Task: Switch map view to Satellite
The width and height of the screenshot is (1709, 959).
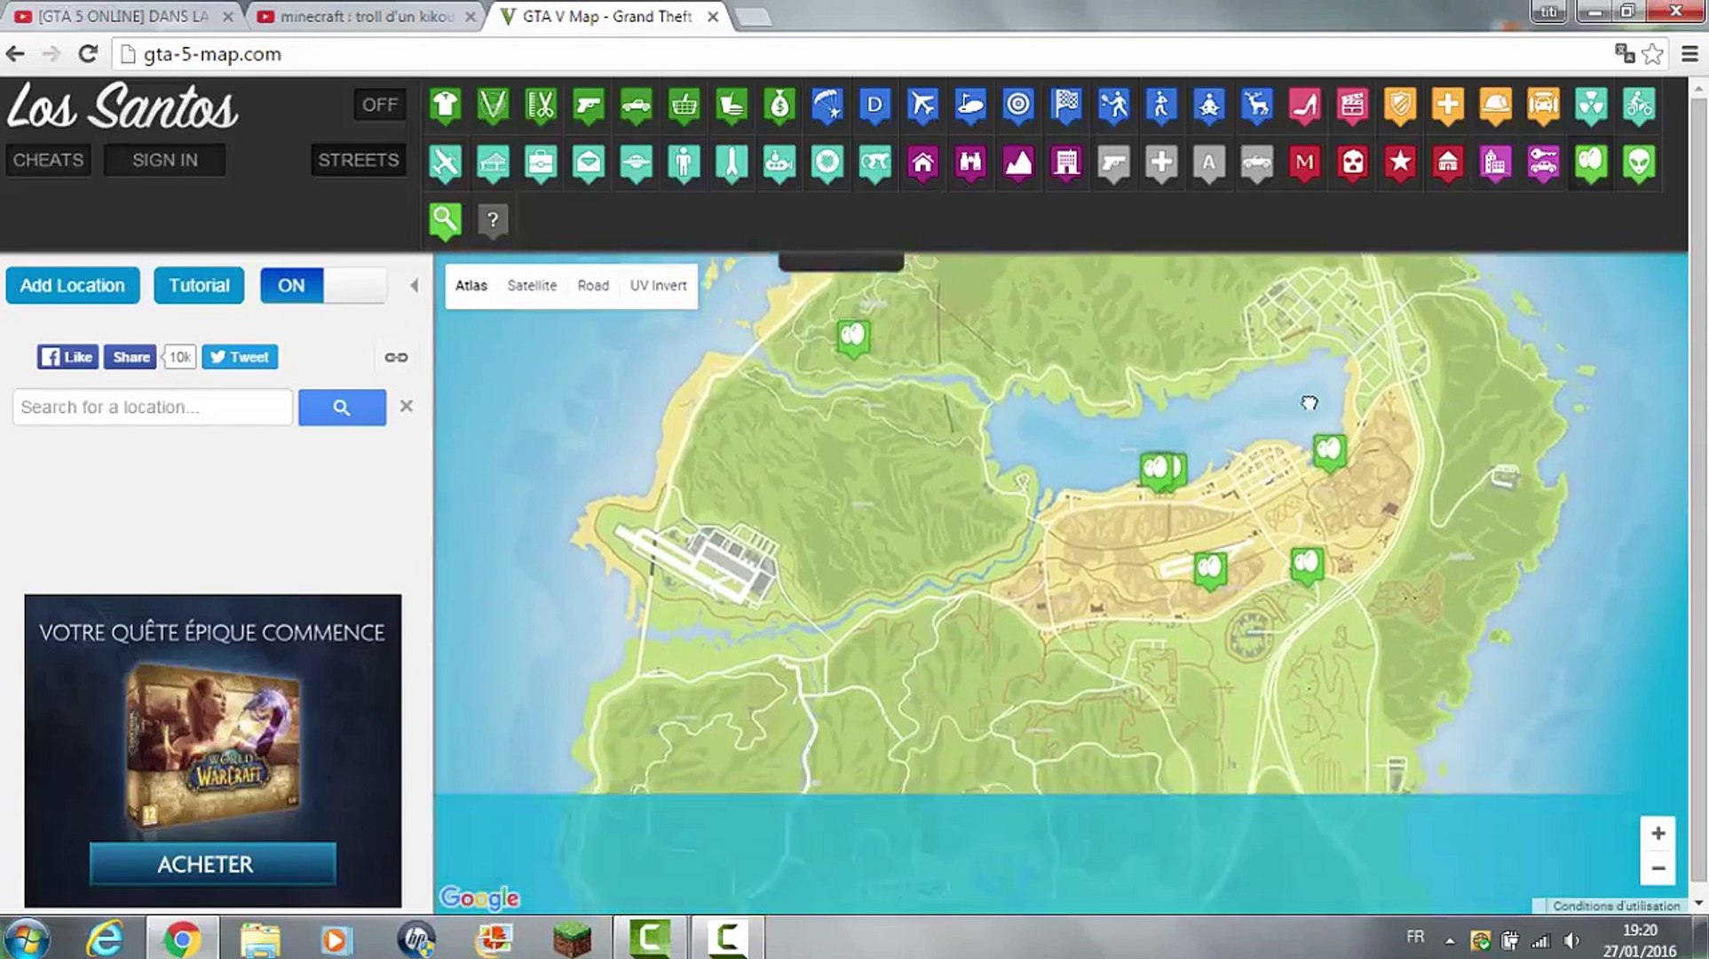Action: pyautogui.click(x=532, y=286)
